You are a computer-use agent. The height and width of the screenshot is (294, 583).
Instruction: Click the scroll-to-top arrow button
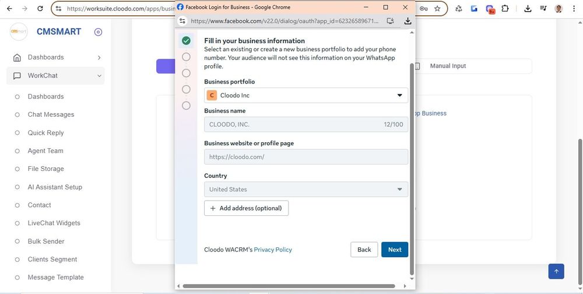point(556,271)
